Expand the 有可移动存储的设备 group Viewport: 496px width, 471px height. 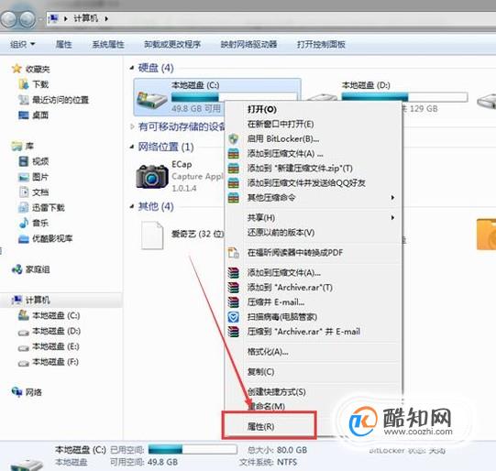(x=132, y=126)
